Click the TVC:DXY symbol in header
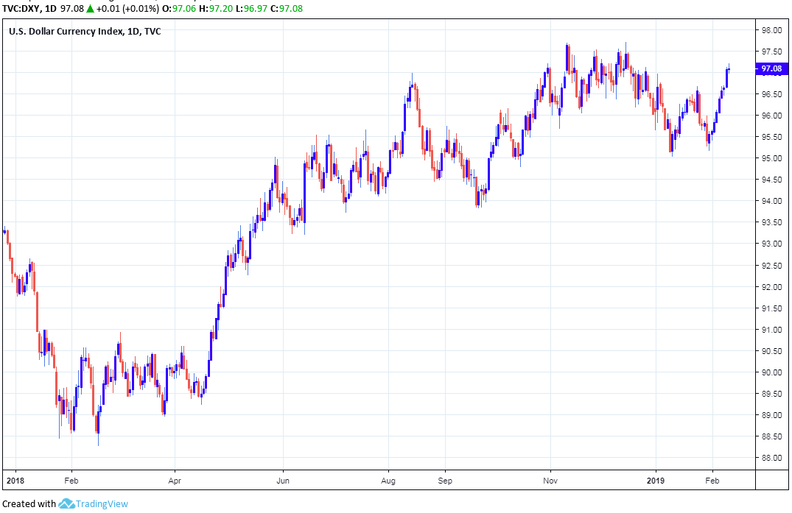Image resolution: width=792 pixels, height=513 pixels. click(21, 8)
